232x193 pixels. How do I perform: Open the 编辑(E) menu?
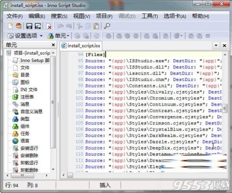[37, 16]
